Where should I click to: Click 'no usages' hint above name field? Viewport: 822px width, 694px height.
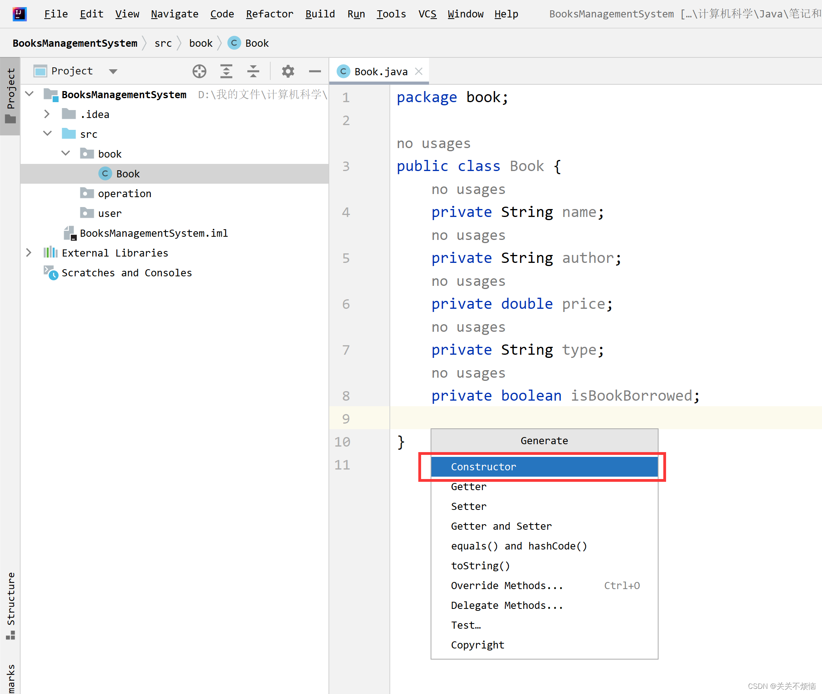point(469,189)
